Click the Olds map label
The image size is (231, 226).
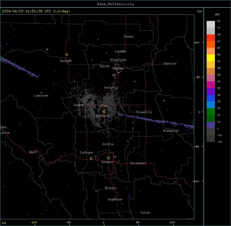(x=104, y=106)
